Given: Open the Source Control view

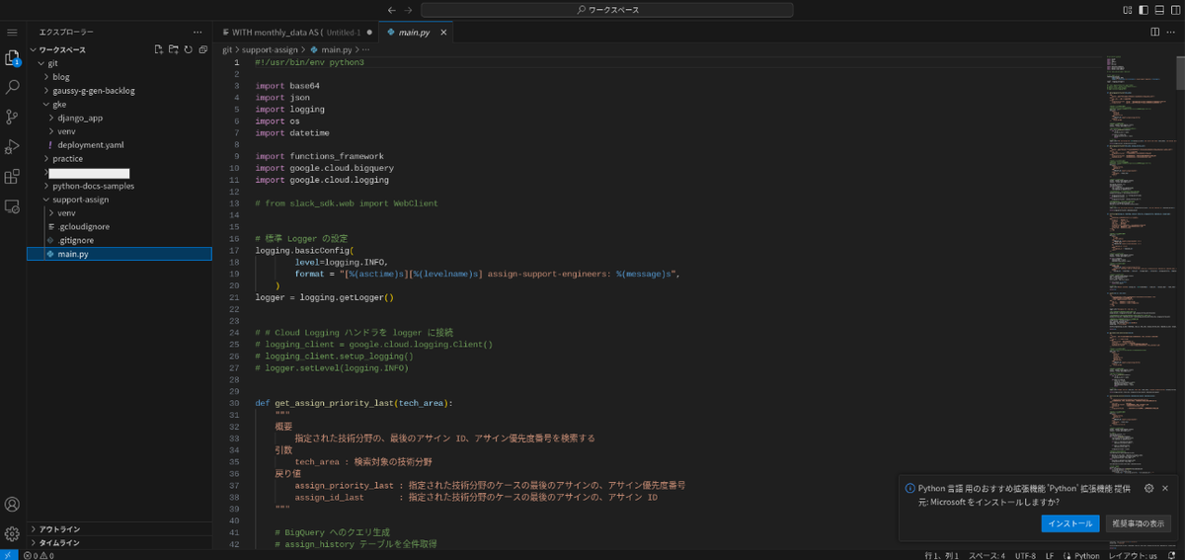Looking at the screenshot, I should coord(12,118).
